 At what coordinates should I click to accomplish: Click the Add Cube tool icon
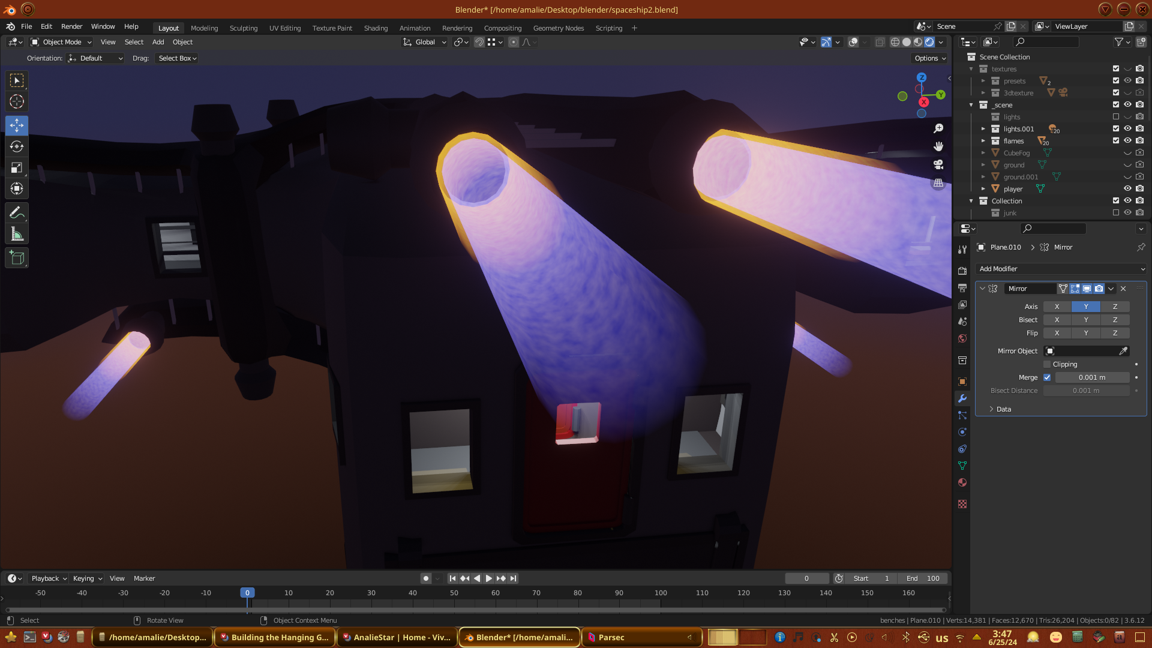[x=17, y=259]
